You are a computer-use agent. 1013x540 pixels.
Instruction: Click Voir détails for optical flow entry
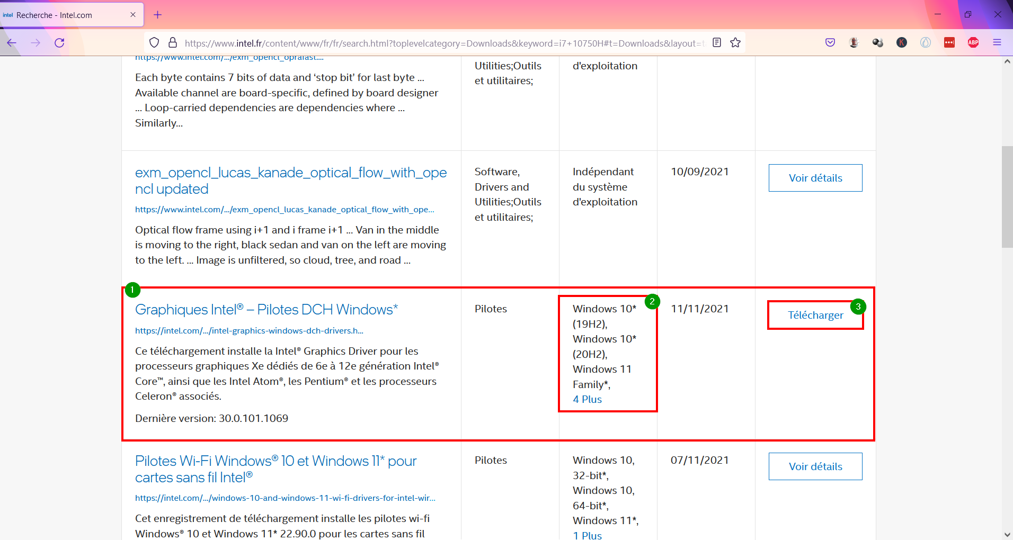(815, 178)
